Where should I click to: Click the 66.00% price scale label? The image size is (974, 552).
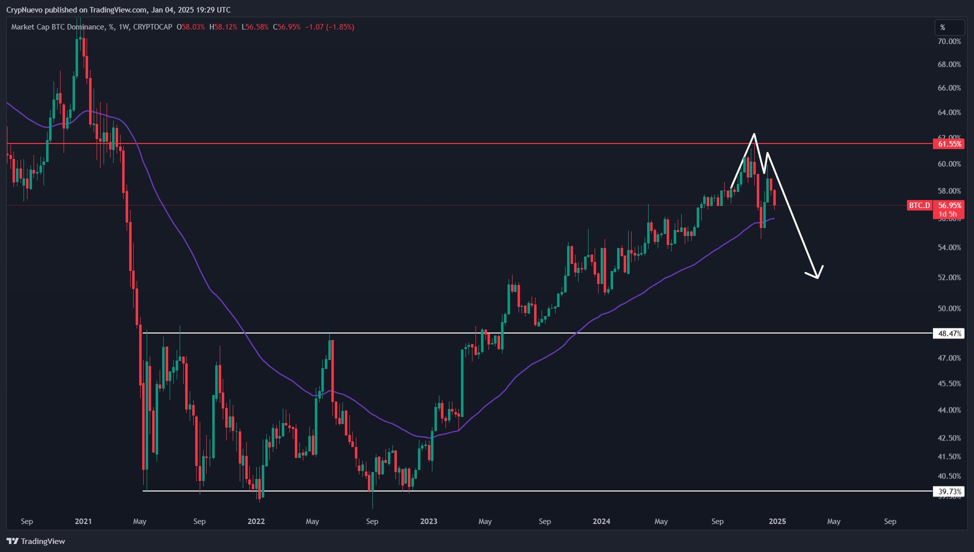pyautogui.click(x=949, y=88)
